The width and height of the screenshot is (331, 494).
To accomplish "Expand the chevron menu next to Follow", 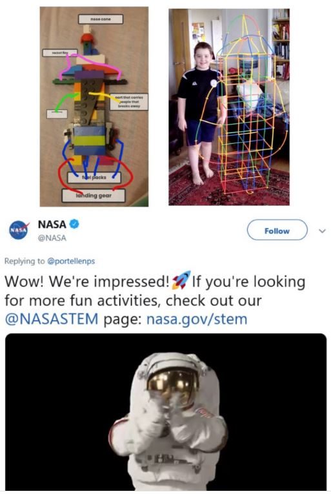I will 322,231.
